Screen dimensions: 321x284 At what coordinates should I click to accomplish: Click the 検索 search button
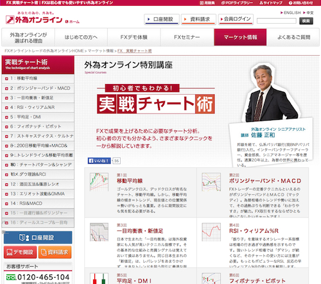(306, 21)
